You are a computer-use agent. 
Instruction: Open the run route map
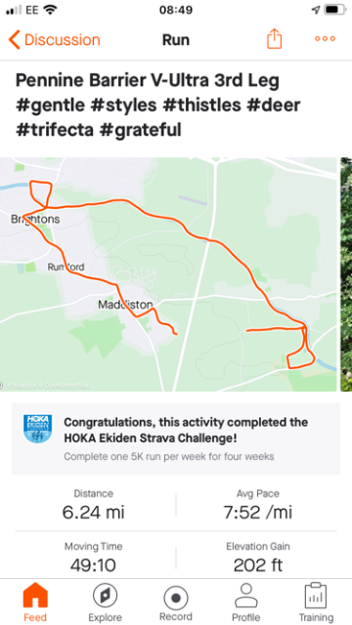pyautogui.click(x=168, y=274)
